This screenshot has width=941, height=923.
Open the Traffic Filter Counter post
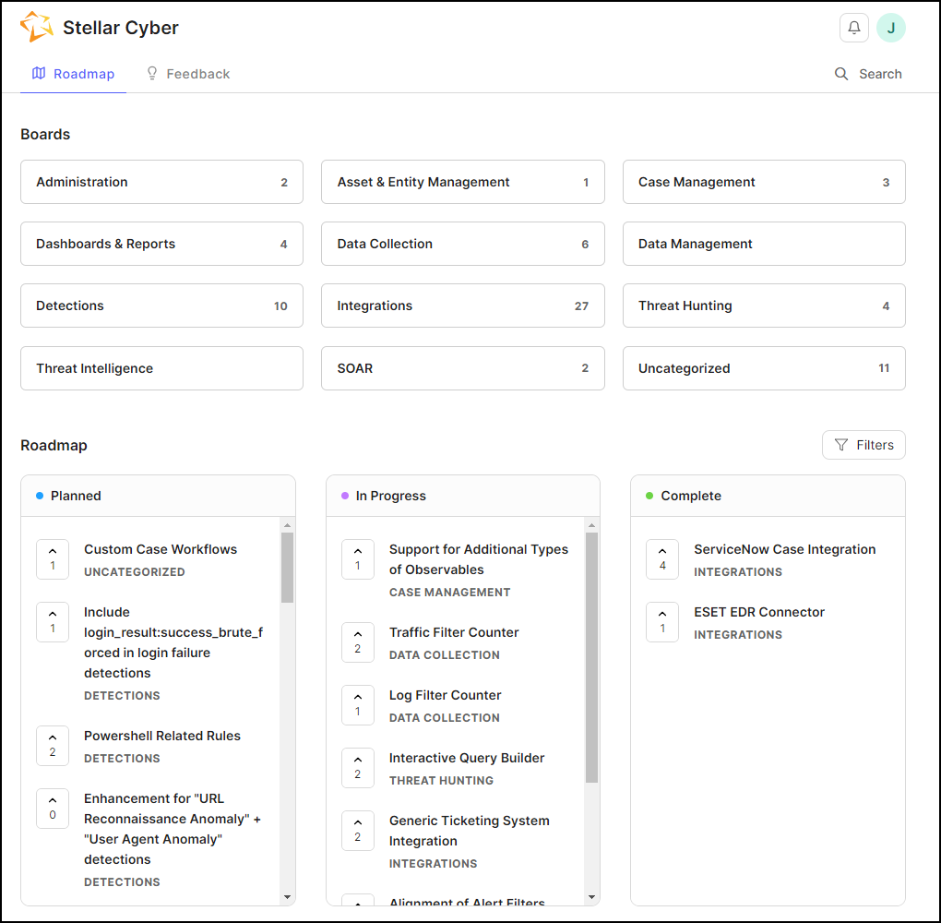[x=454, y=632]
